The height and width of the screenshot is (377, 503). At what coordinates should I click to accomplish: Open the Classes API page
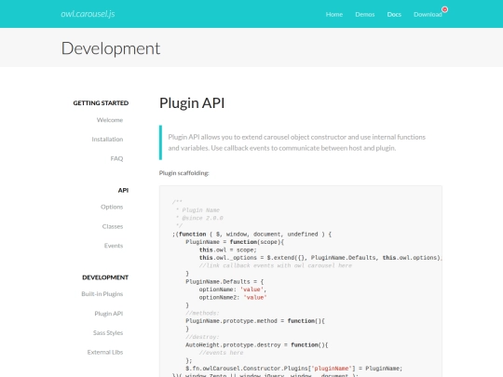click(x=113, y=226)
